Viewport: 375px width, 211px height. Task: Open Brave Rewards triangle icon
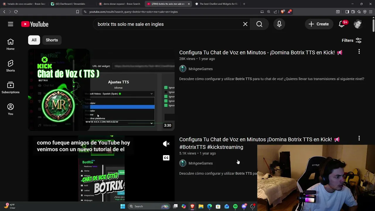[x=289, y=12]
